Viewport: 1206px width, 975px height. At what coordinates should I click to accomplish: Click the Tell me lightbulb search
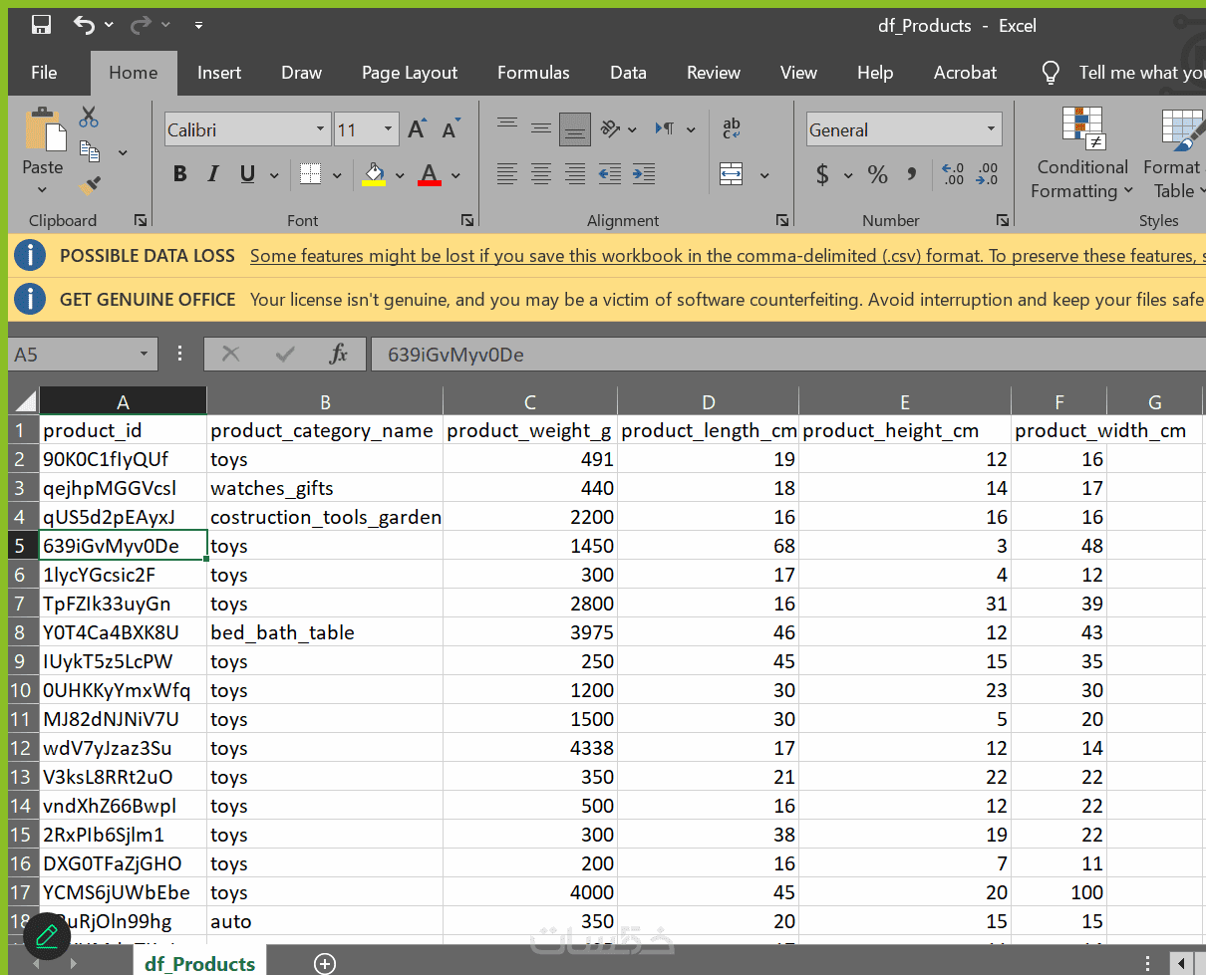(x=1051, y=73)
